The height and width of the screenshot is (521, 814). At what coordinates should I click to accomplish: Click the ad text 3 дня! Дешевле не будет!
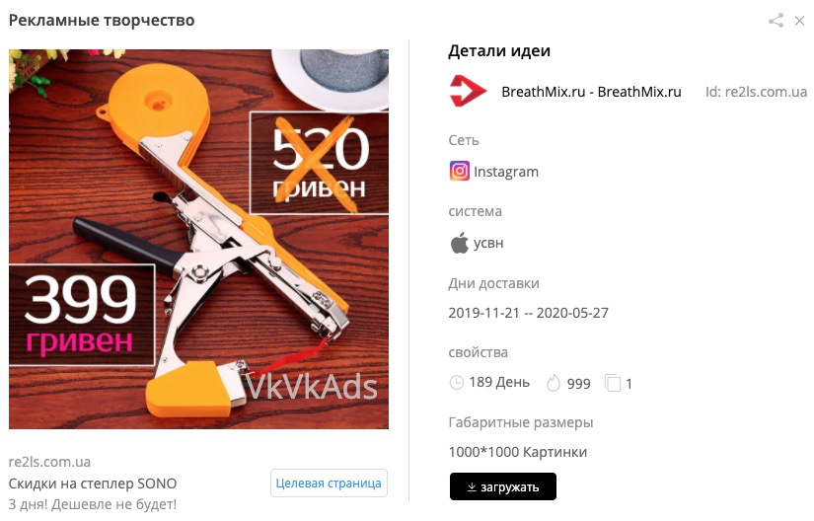click(93, 504)
